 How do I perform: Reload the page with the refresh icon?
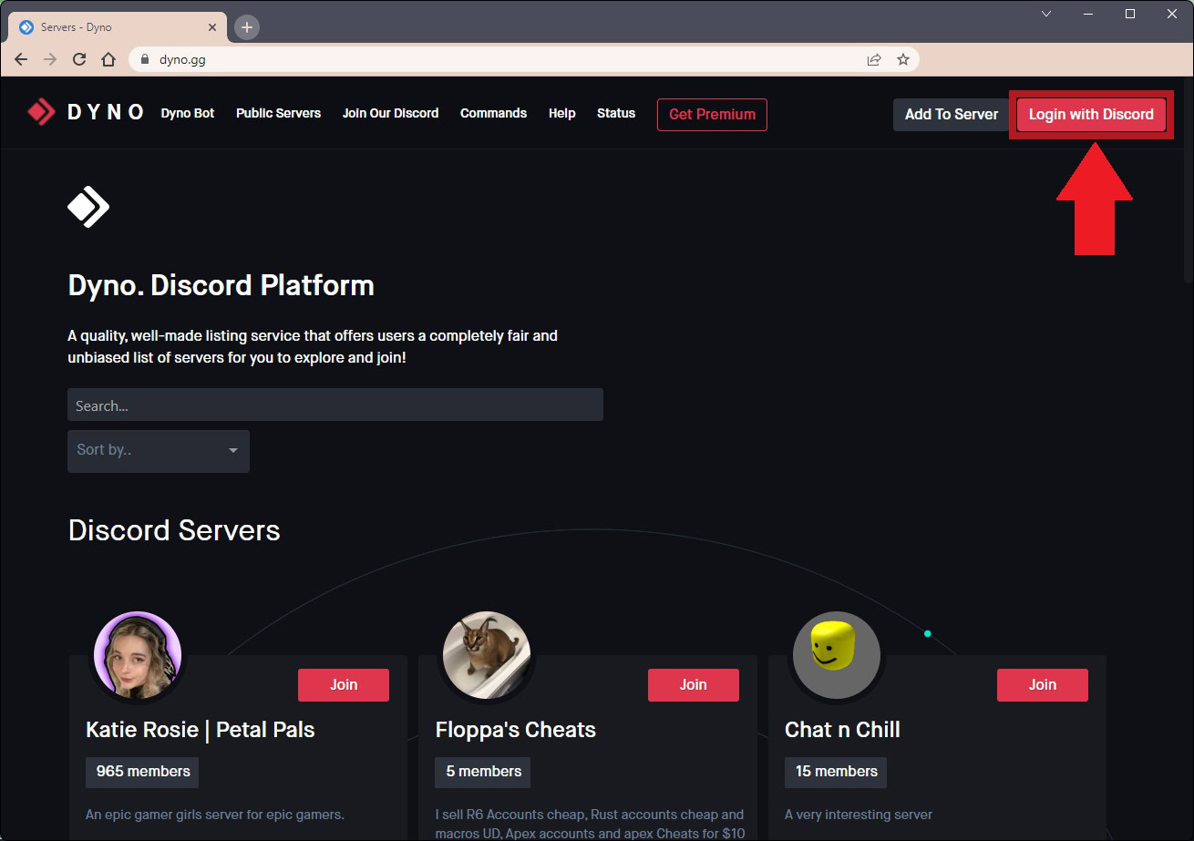(79, 59)
